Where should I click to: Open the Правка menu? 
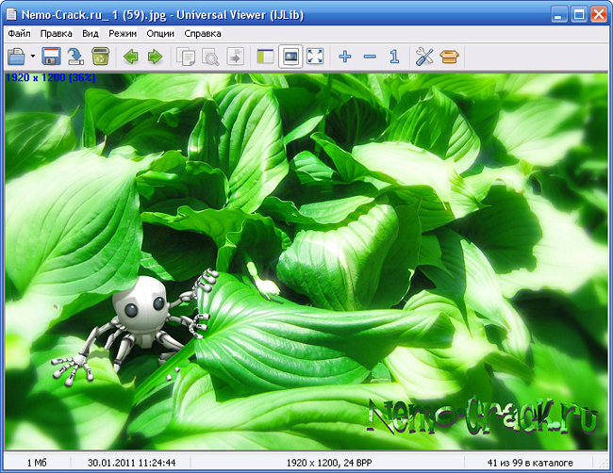coord(57,34)
